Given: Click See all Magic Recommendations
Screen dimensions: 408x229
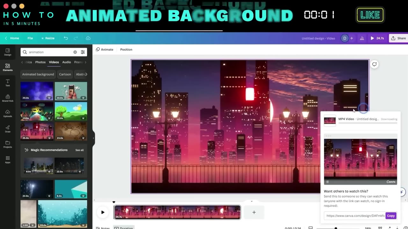Looking at the screenshot, I should [79, 150].
